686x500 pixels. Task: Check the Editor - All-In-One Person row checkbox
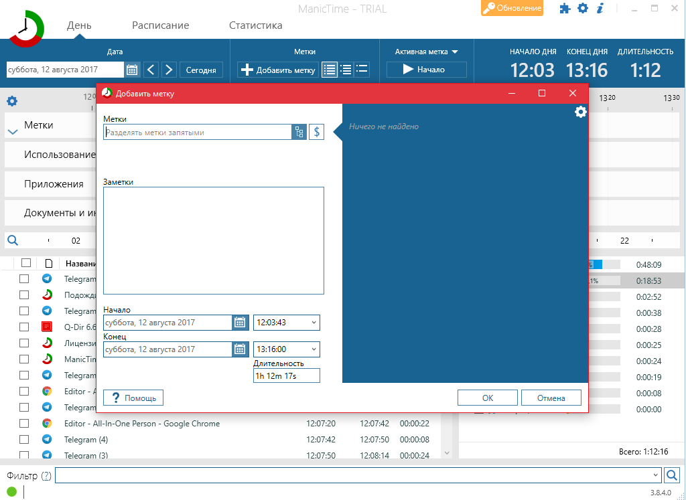pos(24,424)
